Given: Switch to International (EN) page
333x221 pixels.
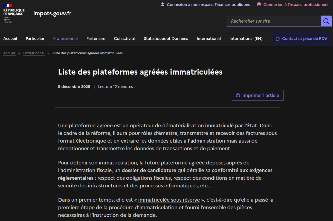Looking at the screenshot, I should point(246,39).
